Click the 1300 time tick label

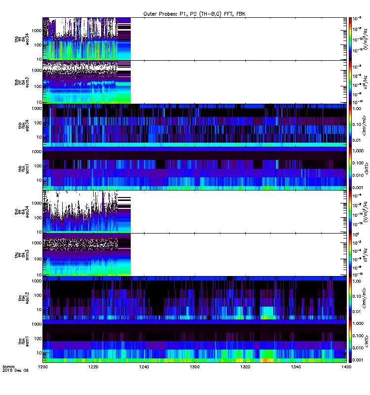coord(194,367)
